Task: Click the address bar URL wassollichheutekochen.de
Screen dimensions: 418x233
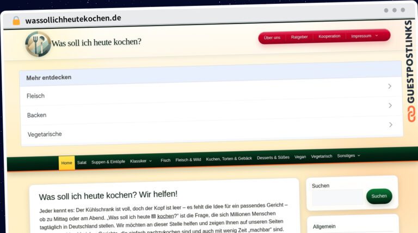Action: coord(73,19)
